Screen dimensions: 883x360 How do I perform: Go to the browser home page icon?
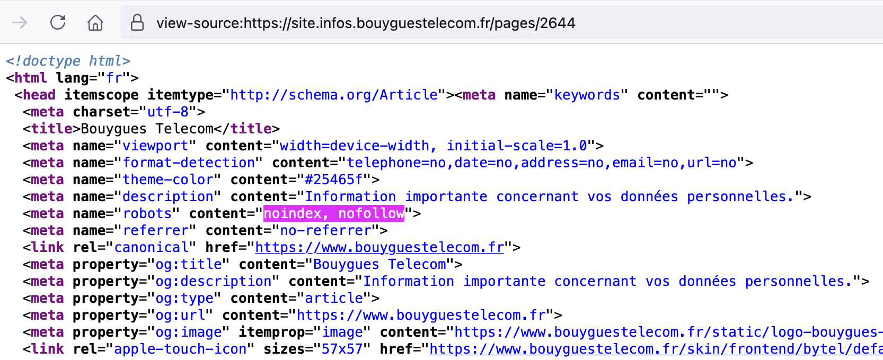tap(95, 23)
